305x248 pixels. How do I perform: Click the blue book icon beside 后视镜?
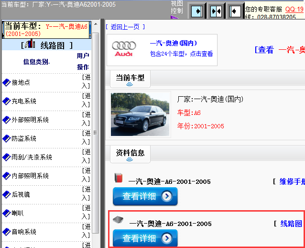(6, 195)
